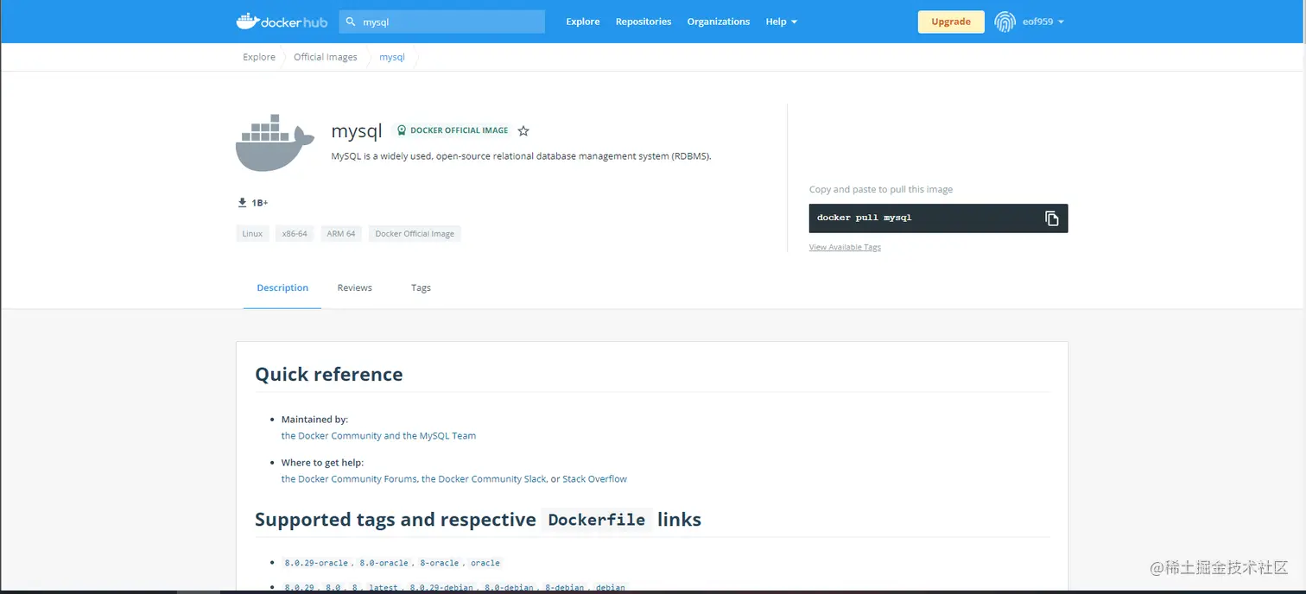Viewport: 1306px width, 594px height.
Task: Click the Docker Official Image badge
Action: pos(452,130)
